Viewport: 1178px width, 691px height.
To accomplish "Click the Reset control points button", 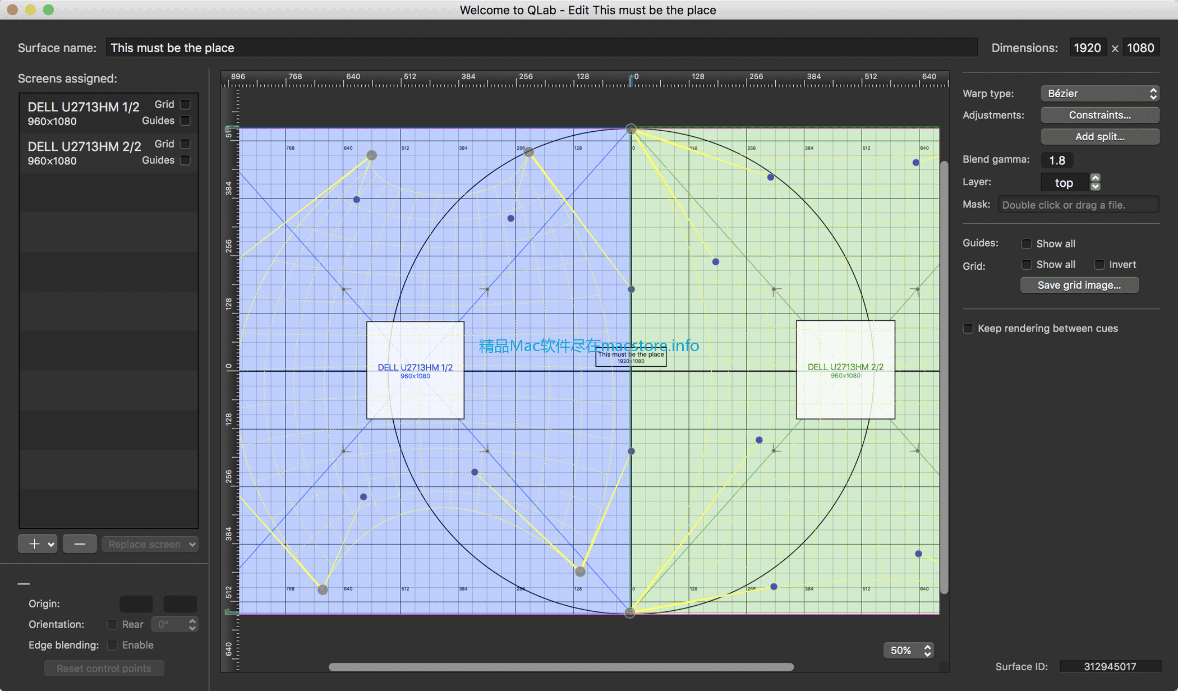I will [104, 668].
